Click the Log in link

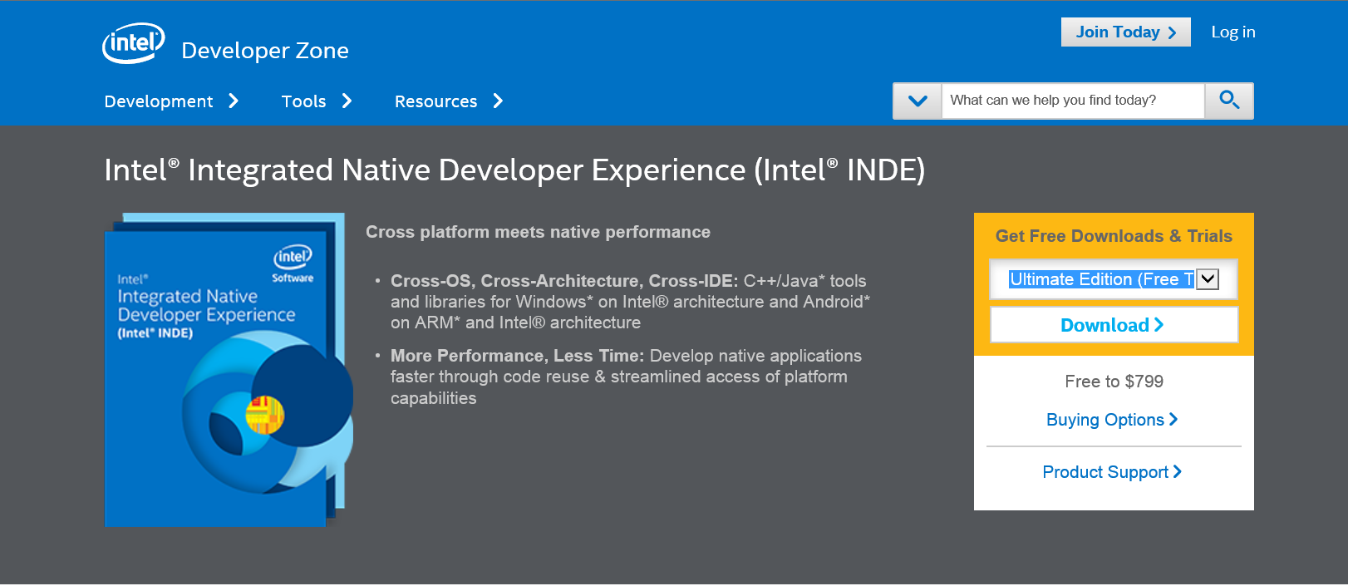click(x=1233, y=32)
